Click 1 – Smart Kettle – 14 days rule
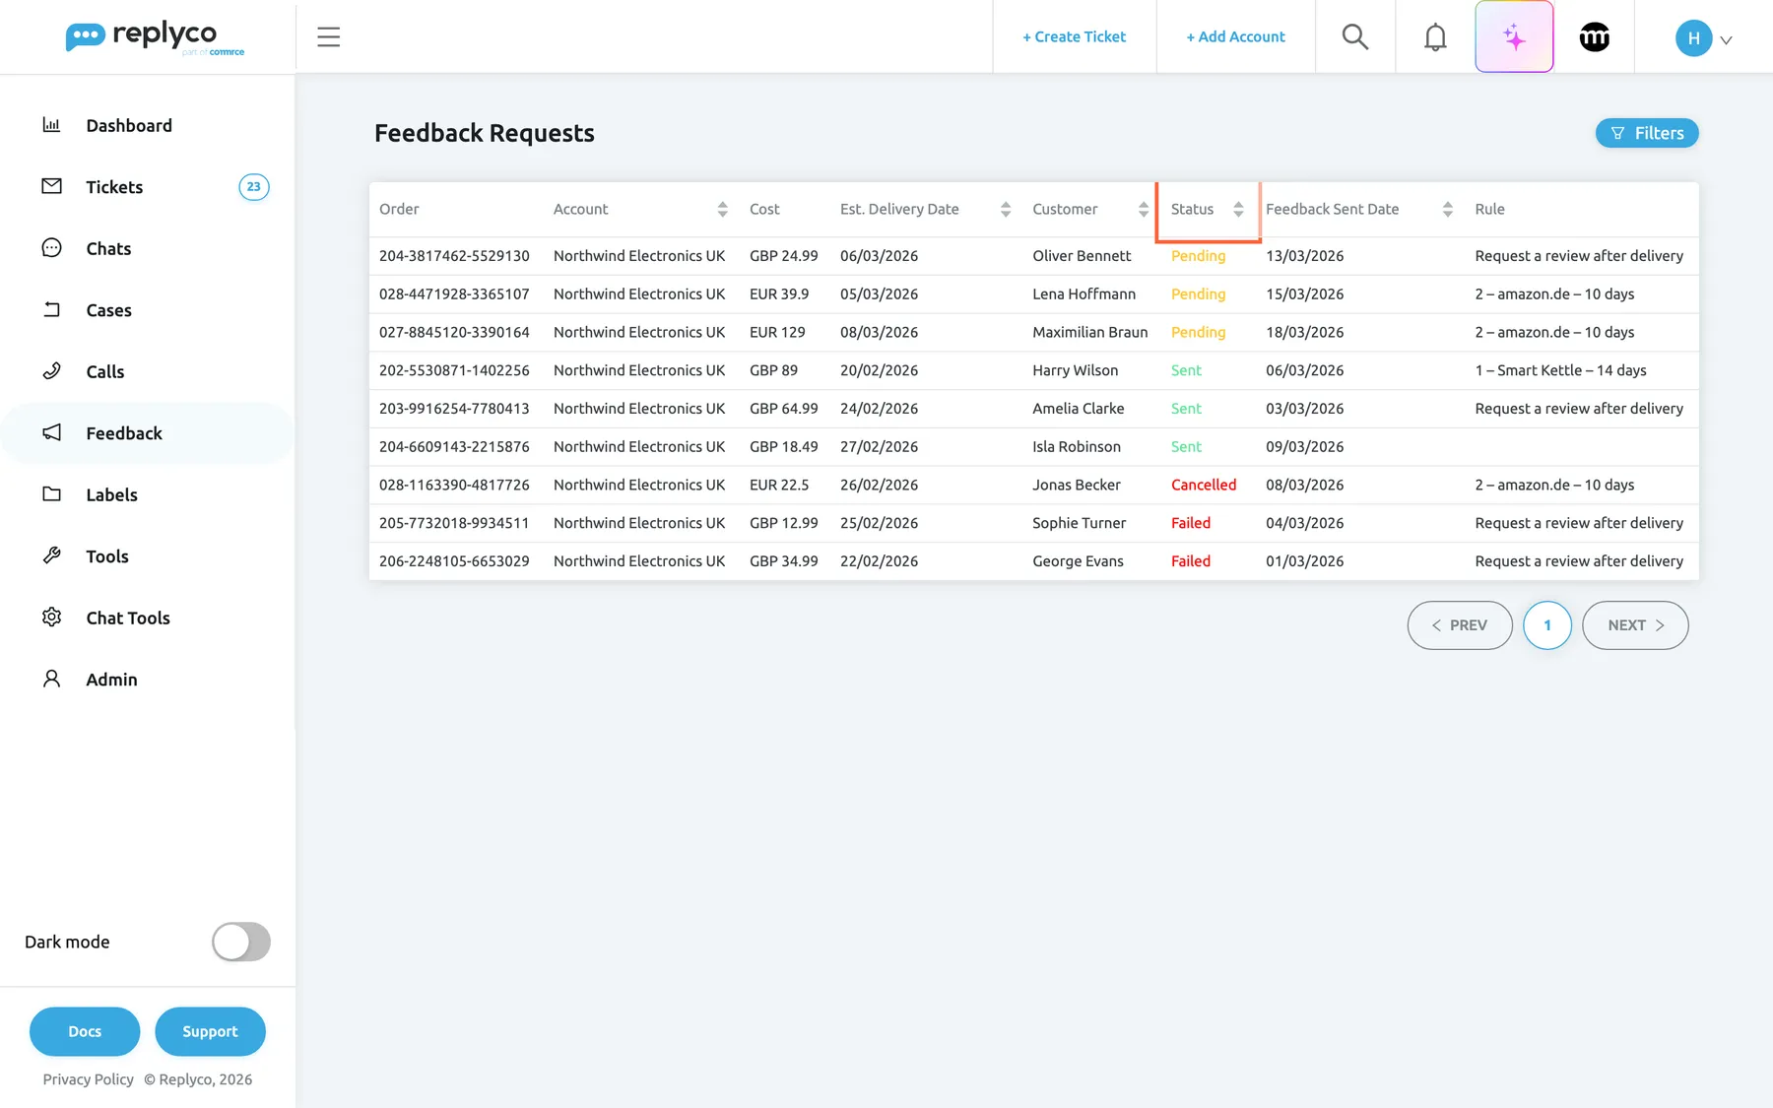Viewport: 1773px width, 1108px height. (1560, 370)
